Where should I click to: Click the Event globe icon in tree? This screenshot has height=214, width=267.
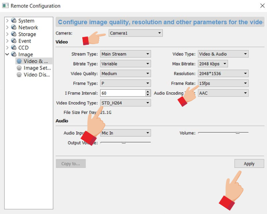click(14, 41)
